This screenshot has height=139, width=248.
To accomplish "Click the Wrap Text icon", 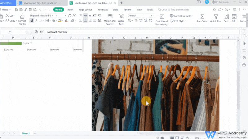I will 121,17.
